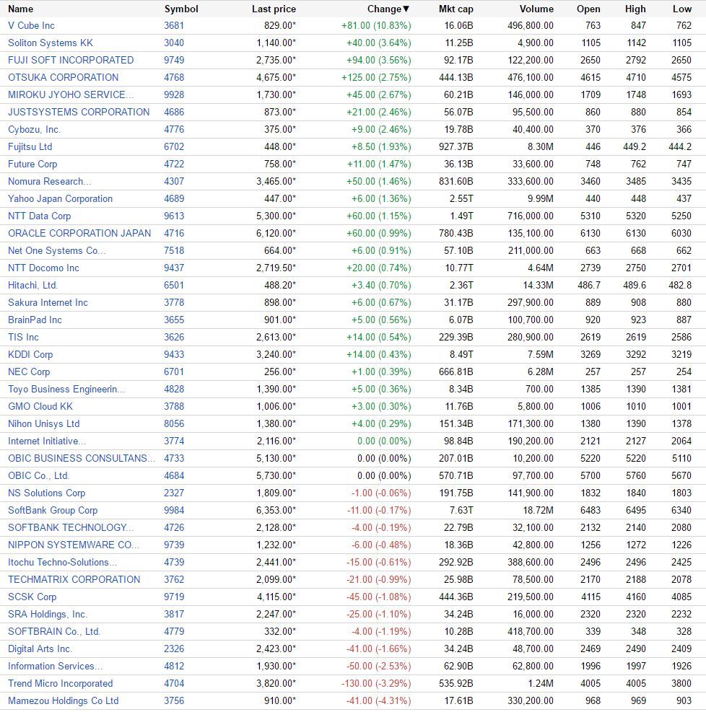Open NTT Docomo Inc link

tap(43, 268)
